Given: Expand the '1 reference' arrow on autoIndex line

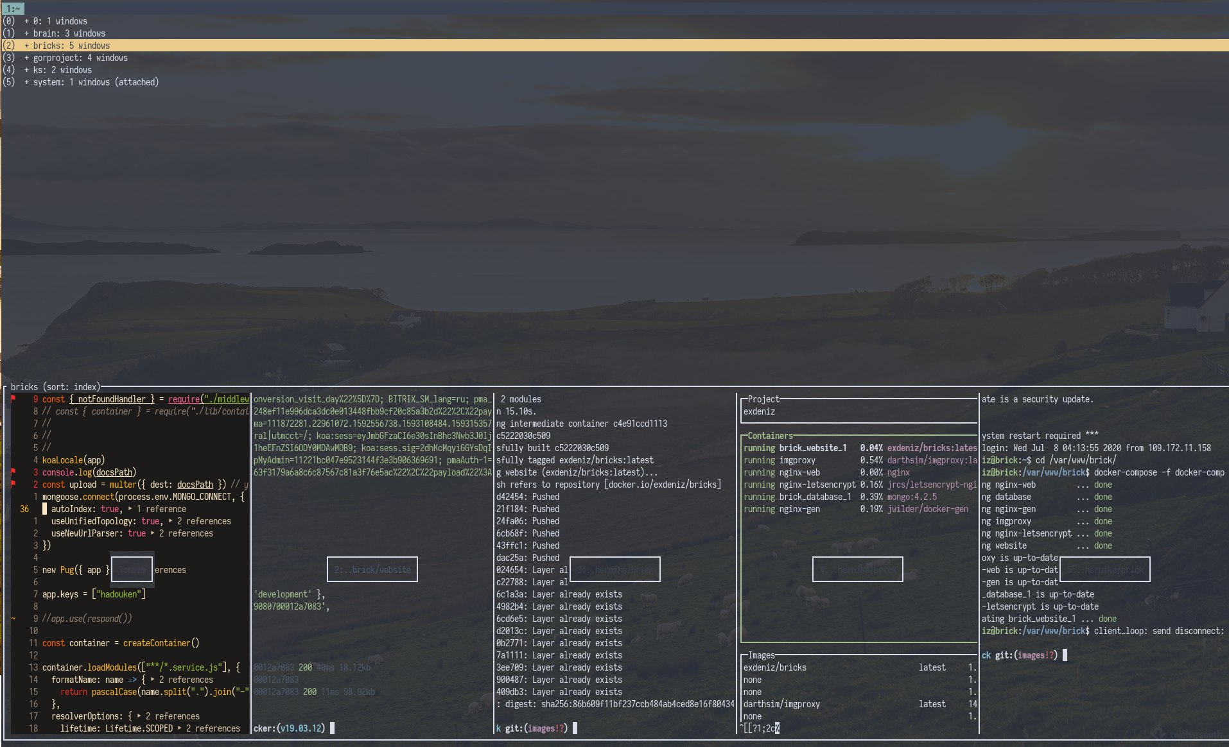Looking at the screenshot, I should point(130,509).
